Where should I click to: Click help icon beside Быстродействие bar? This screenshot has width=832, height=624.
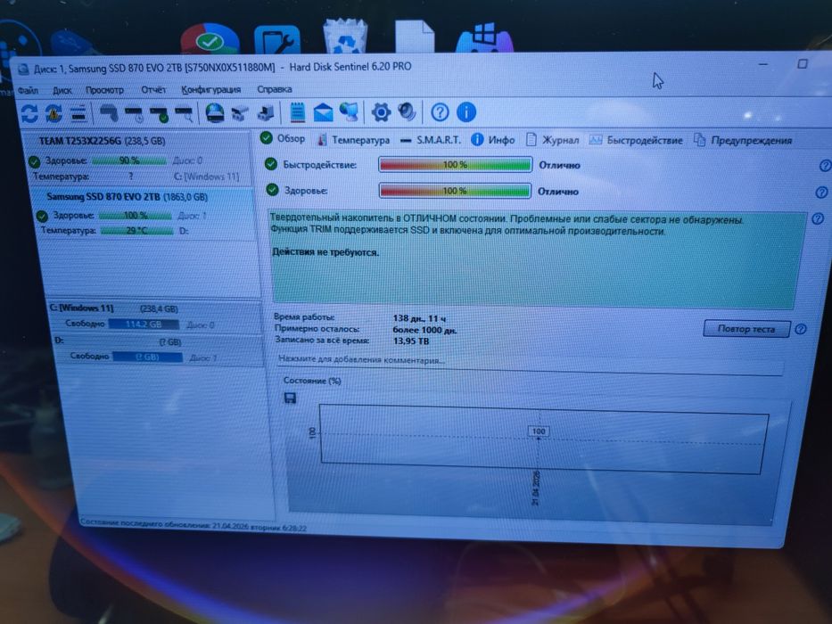[x=826, y=166]
